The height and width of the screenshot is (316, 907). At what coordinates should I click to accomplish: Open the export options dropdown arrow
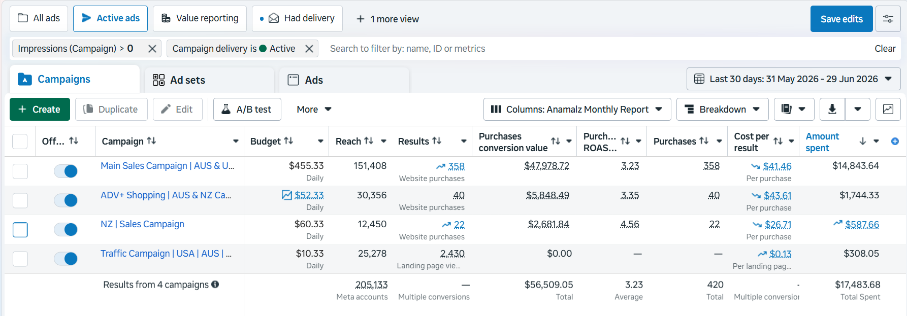[x=858, y=110]
